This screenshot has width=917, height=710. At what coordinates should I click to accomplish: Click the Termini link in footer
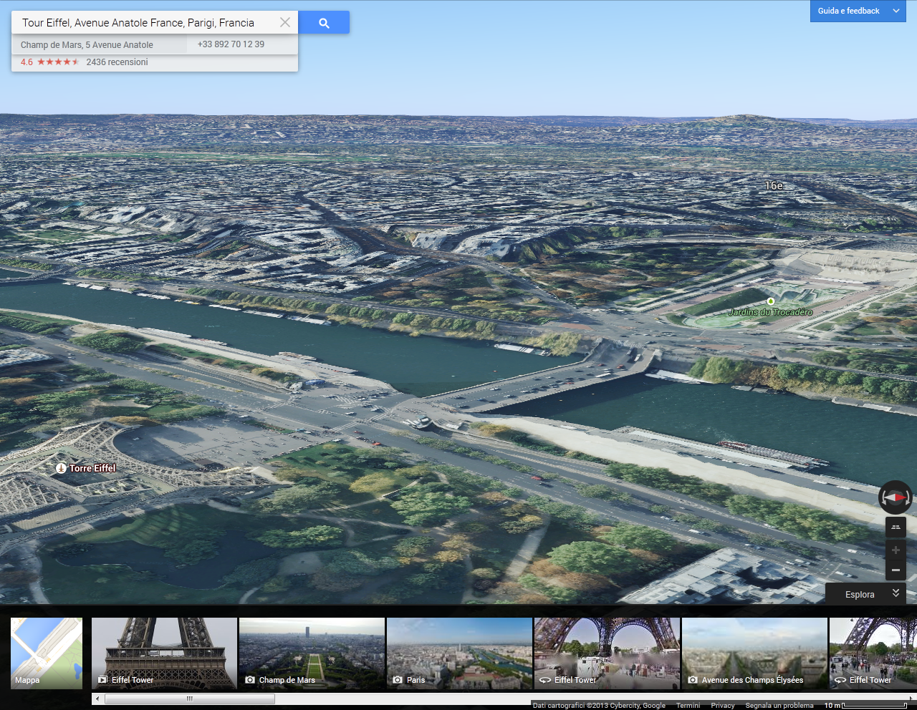pos(688,706)
